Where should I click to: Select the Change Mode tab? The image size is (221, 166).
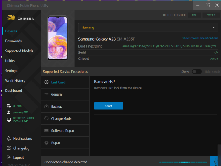pos(65,118)
